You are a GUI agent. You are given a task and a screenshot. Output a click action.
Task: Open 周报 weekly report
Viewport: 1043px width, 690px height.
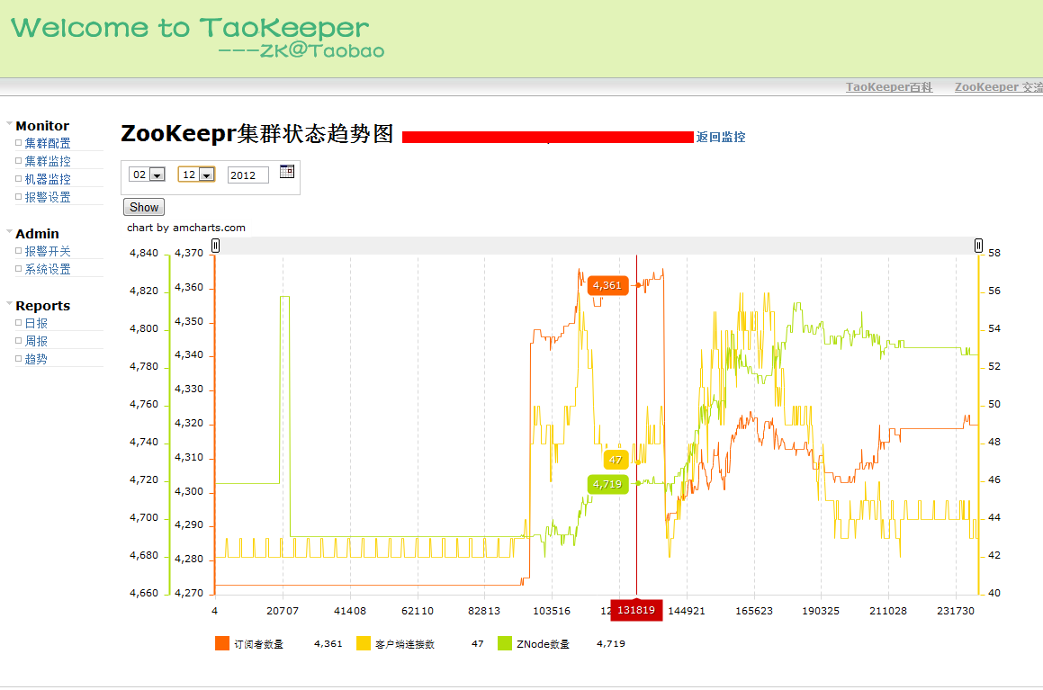point(36,341)
